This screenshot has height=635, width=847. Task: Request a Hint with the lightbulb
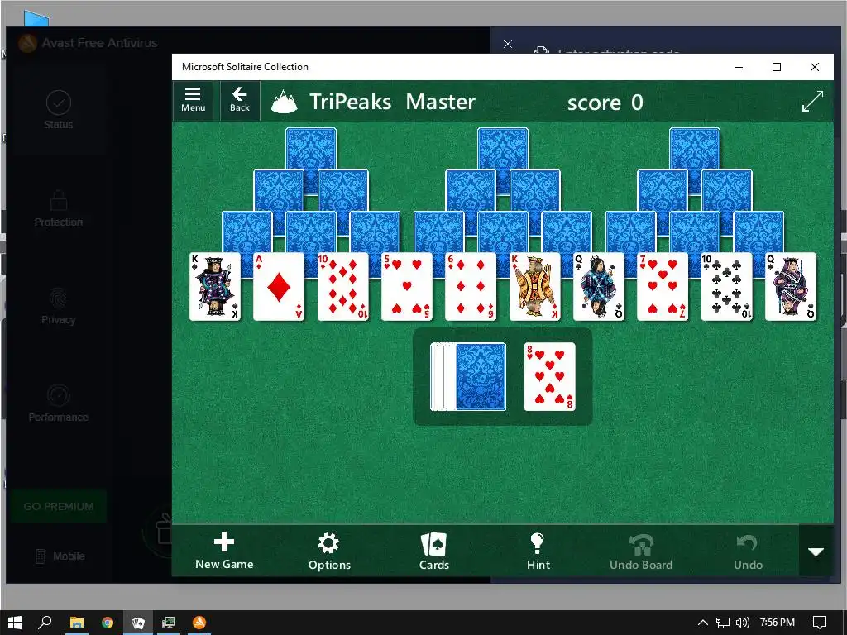[538, 551]
